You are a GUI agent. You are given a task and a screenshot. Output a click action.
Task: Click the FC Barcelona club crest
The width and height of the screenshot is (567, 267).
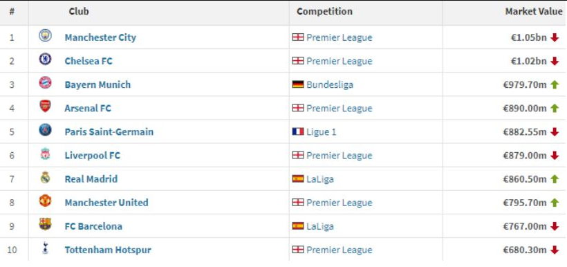coord(45,224)
